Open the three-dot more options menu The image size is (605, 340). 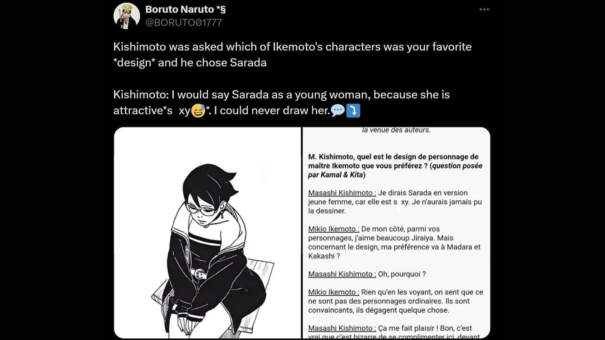pyautogui.click(x=484, y=9)
